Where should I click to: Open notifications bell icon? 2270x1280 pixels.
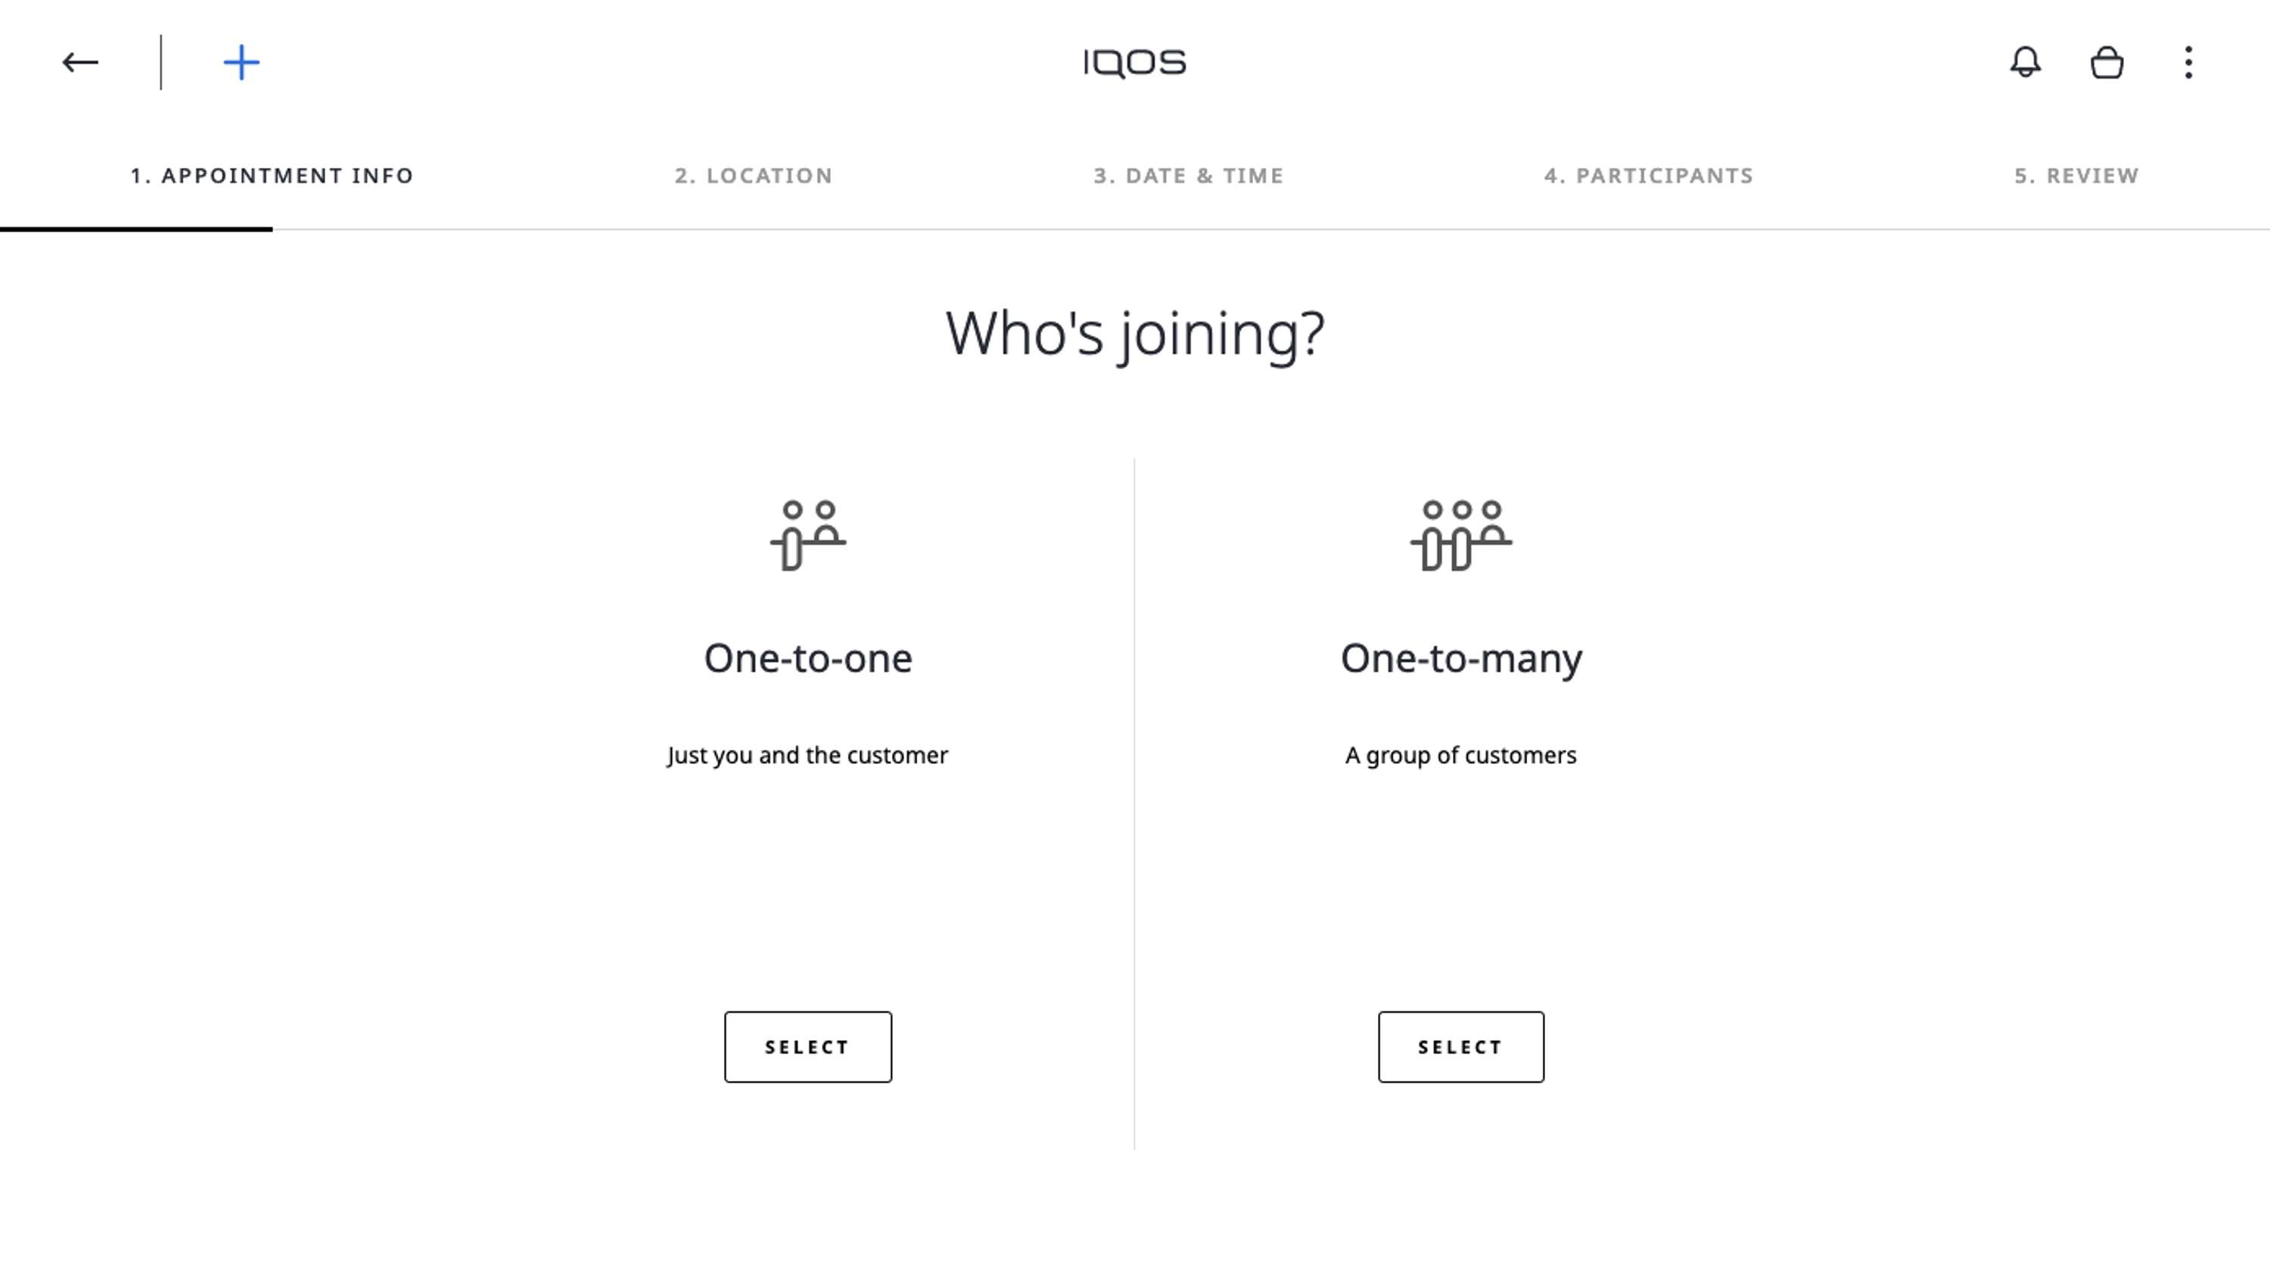(x=2025, y=63)
